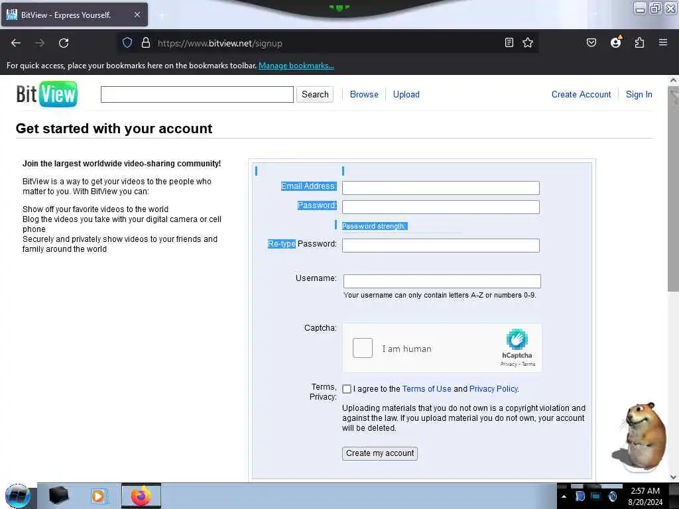Click the browser forward arrow
The height and width of the screenshot is (509, 679).
40,43
